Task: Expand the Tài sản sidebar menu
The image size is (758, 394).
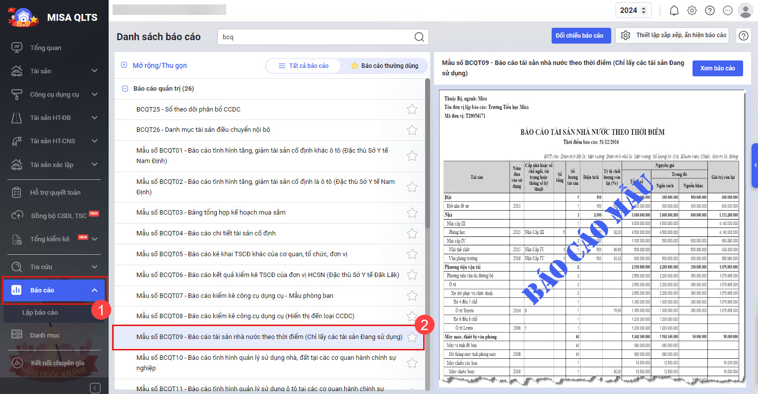Action: tap(94, 71)
